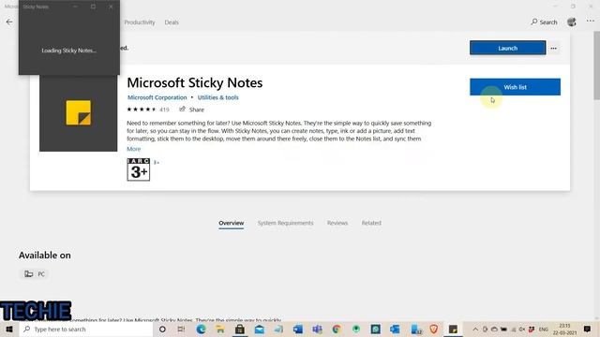Open Task View from the taskbar
Screen dimensions: 600x337
coord(181,329)
